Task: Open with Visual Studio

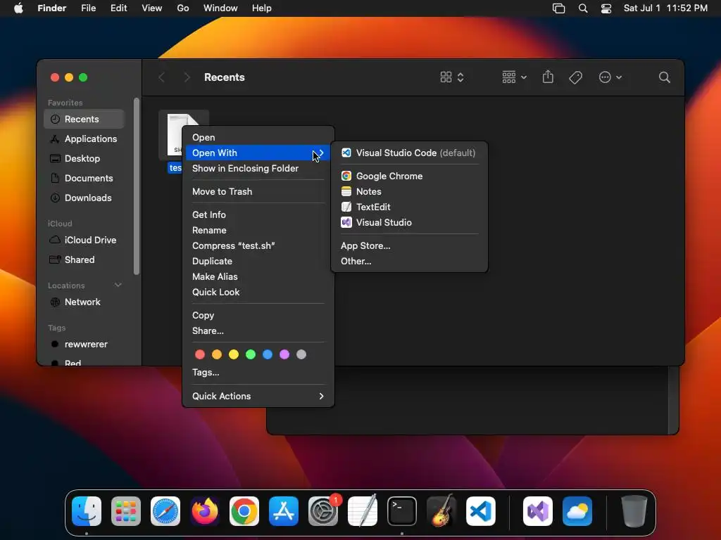Action: pyautogui.click(x=409, y=222)
